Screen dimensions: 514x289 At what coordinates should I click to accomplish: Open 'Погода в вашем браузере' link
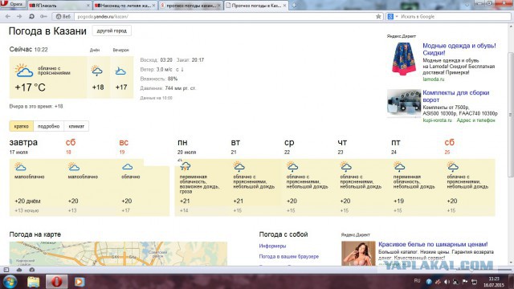[289, 256]
